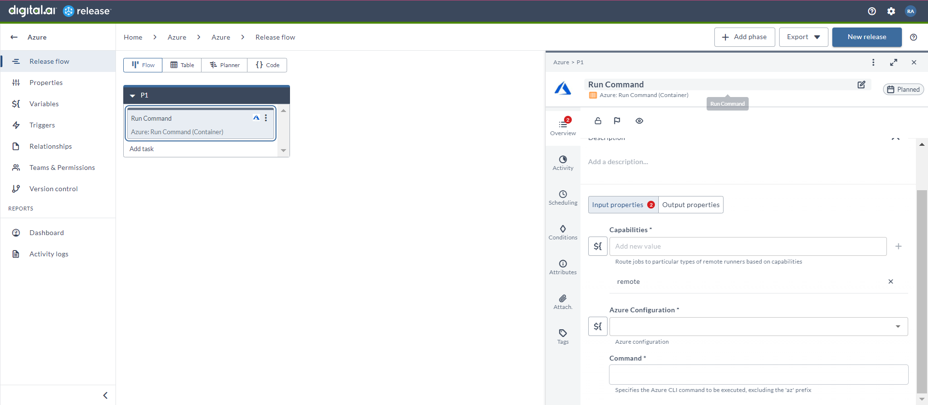Open the Export dropdown
This screenshot has height=405, width=928.
coord(803,37)
